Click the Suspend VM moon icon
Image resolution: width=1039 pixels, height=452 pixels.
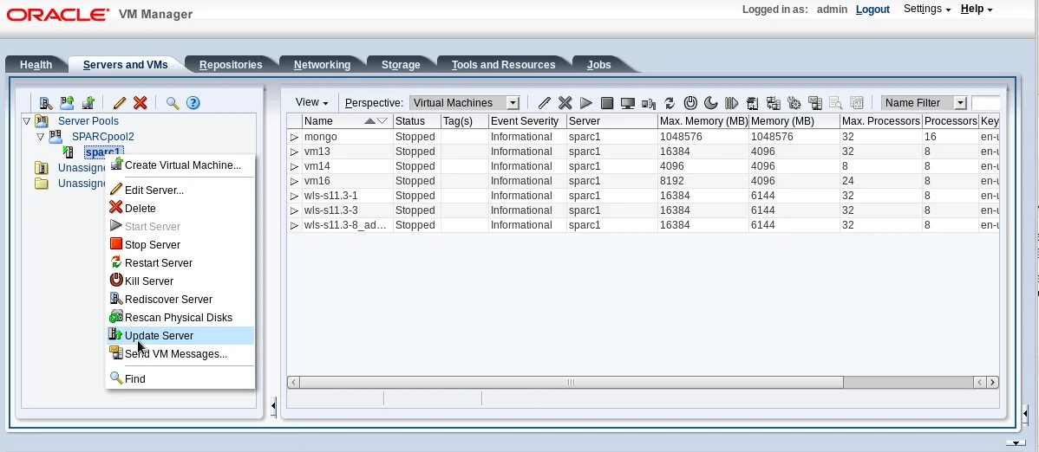[x=710, y=102]
